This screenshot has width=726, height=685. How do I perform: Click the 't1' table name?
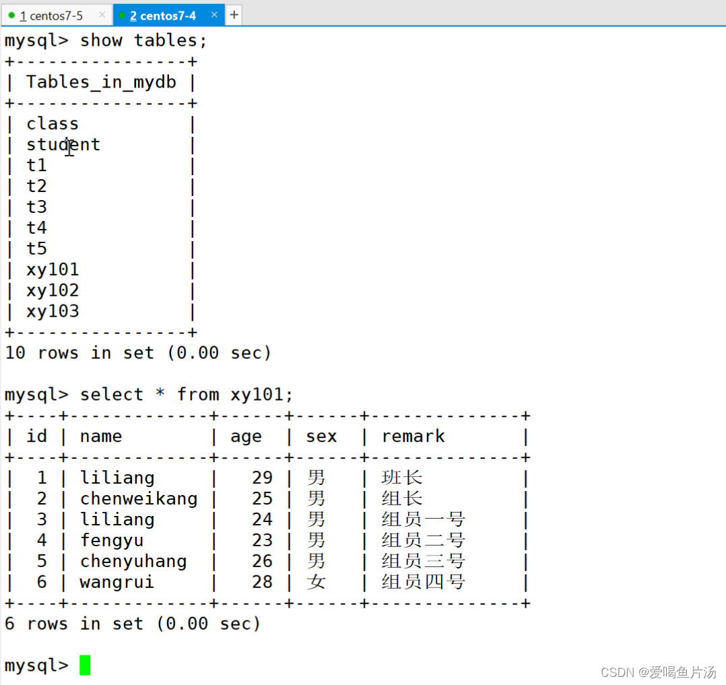[x=36, y=165]
